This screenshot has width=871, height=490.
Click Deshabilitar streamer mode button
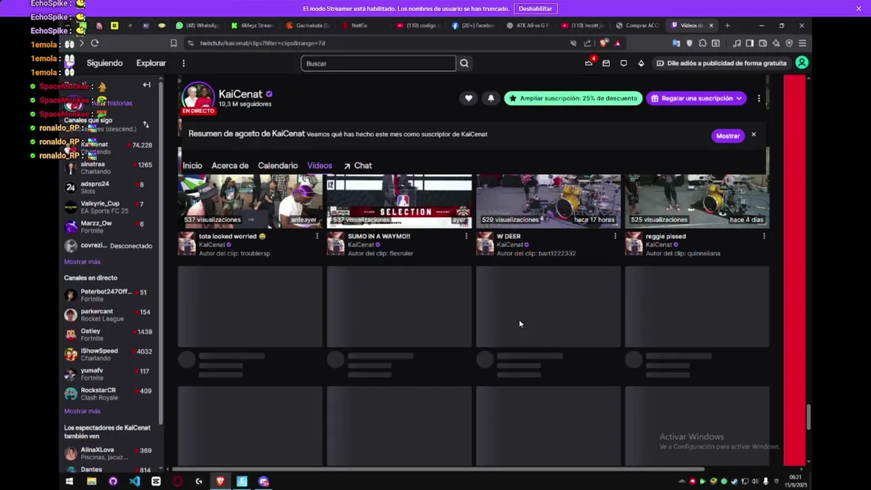pos(536,8)
